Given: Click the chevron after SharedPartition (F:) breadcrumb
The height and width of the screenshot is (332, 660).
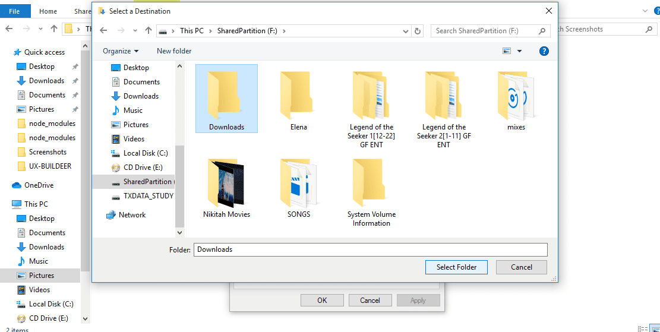Looking at the screenshot, I should pos(284,31).
